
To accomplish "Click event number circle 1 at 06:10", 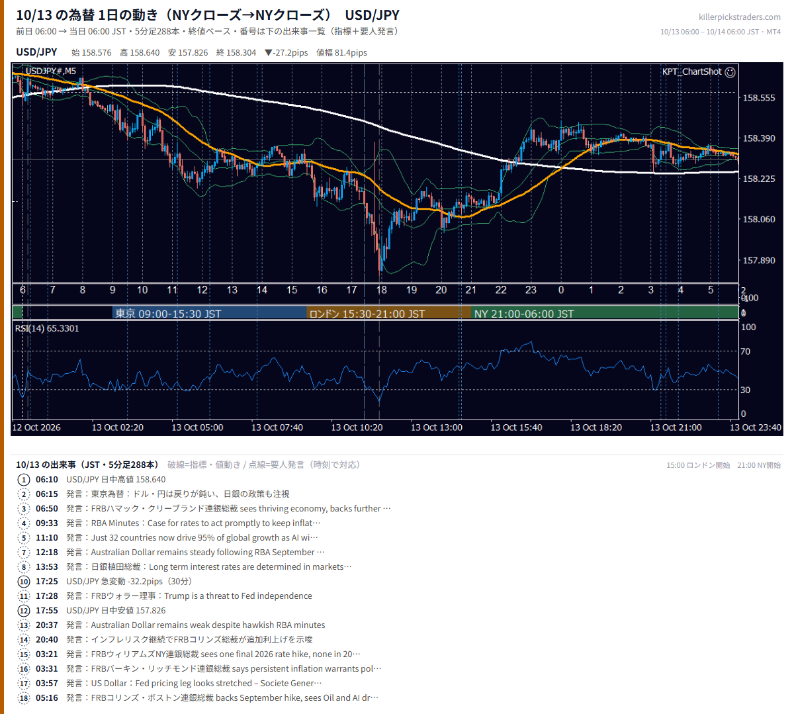I will [x=24, y=480].
